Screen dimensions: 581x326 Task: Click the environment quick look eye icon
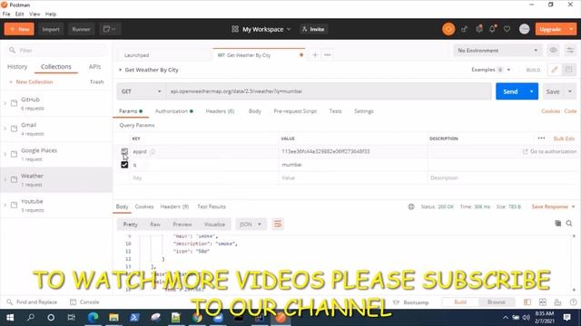(x=553, y=51)
